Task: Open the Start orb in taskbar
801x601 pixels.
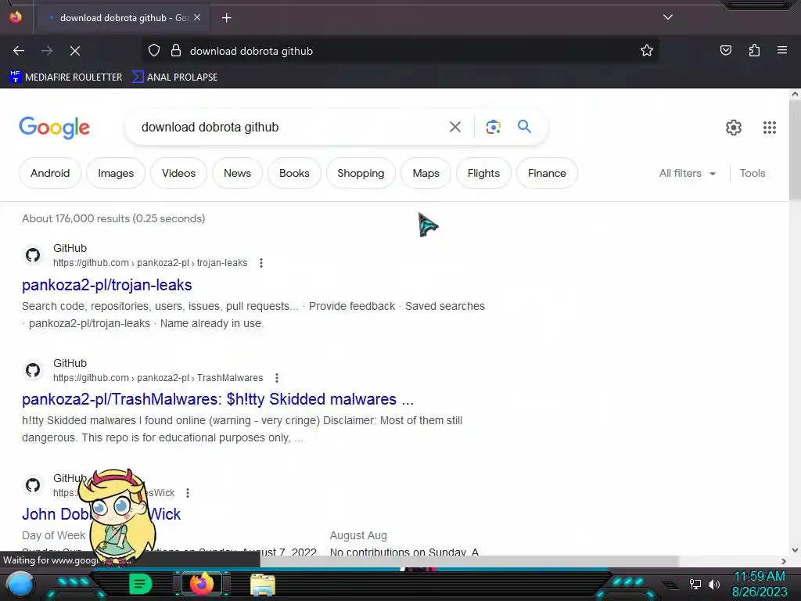Action: [20, 585]
